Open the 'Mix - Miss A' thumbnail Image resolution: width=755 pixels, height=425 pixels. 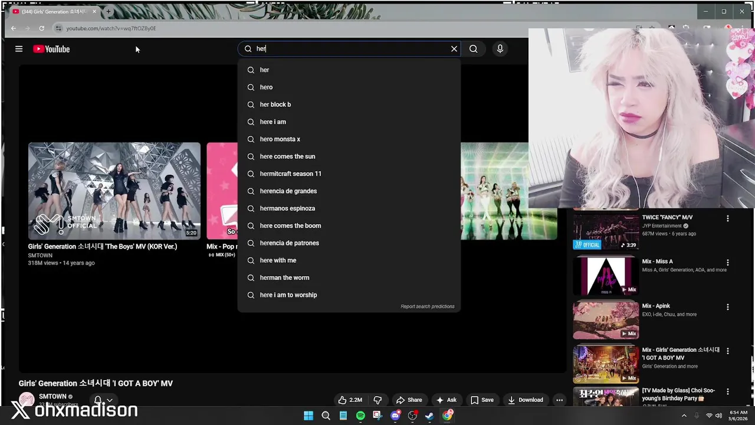(606, 276)
